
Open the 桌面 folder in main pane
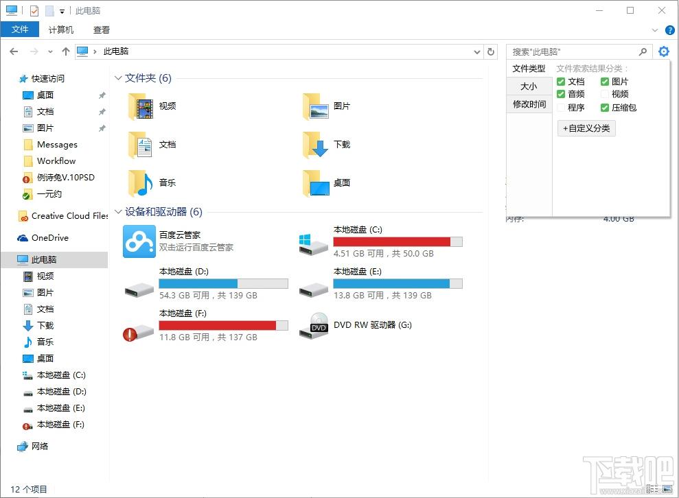coord(316,182)
